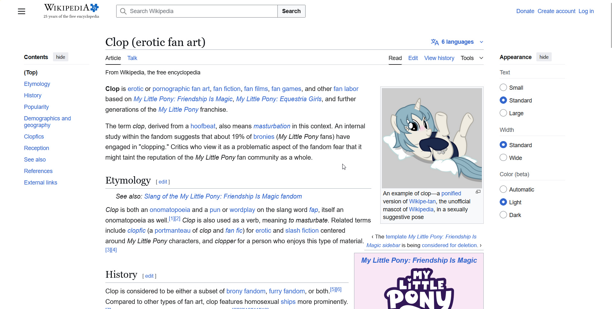Screen dimensions: 613x309
Task: Select Dark color mode
Action: tap(503, 215)
